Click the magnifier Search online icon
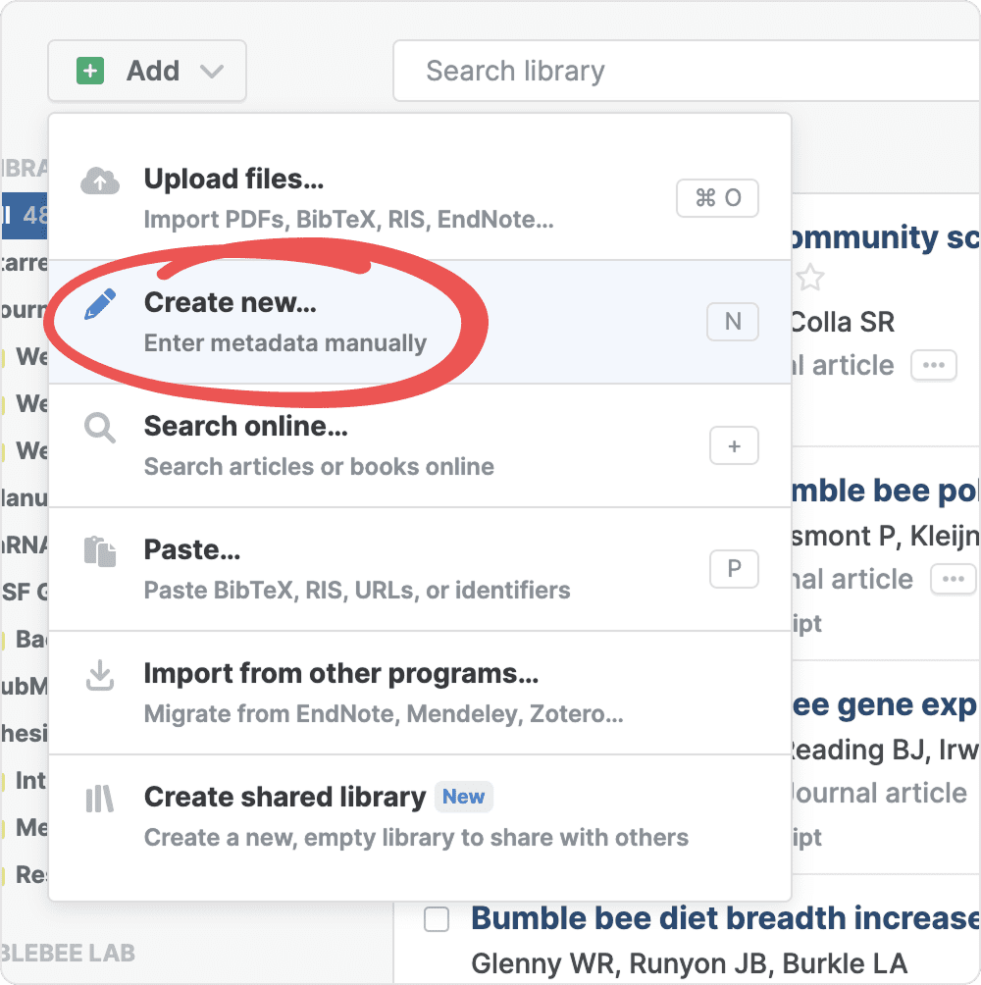This screenshot has width=981, height=985. coord(100,429)
